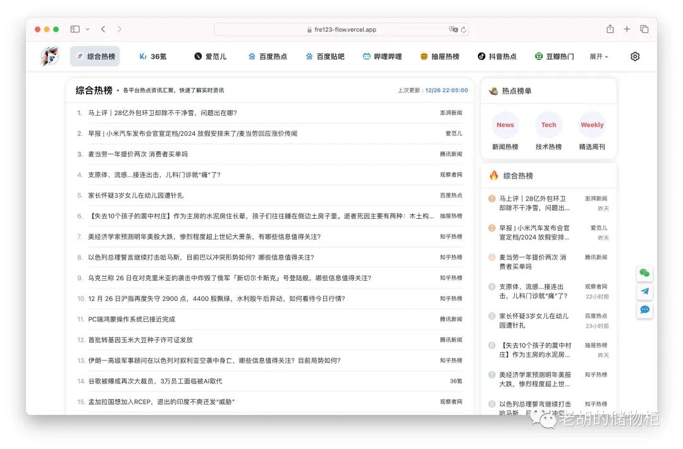The image size is (683, 449).
Task: Switch to the 爱范儿 tab
Action: click(210, 56)
